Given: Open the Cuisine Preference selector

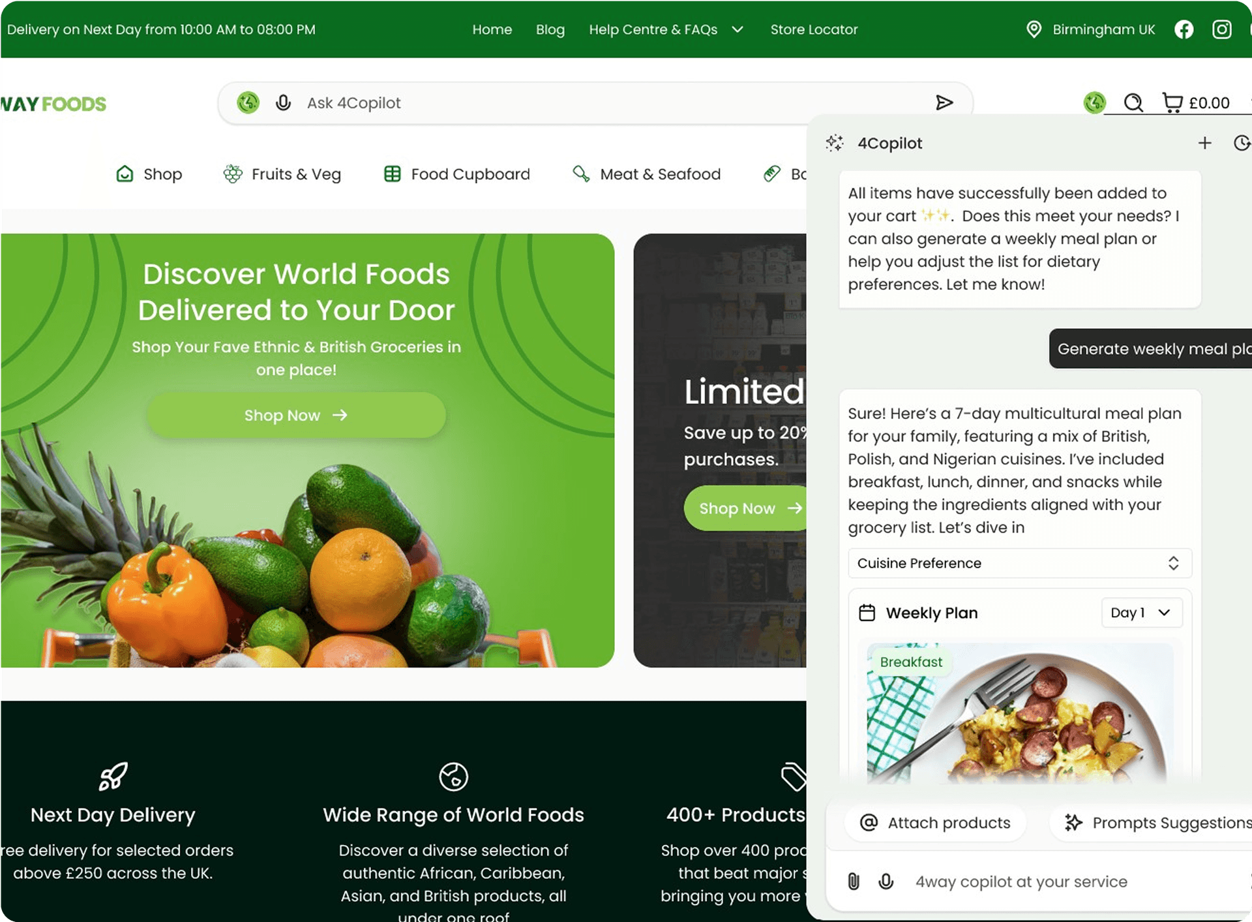Looking at the screenshot, I should [1020, 563].
